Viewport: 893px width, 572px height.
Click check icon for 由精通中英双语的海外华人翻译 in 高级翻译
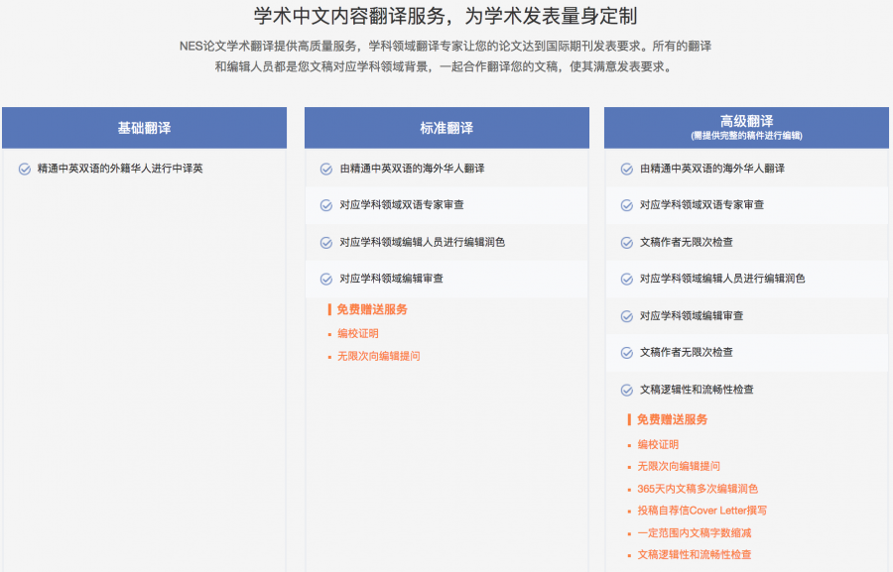coord(626,169)
